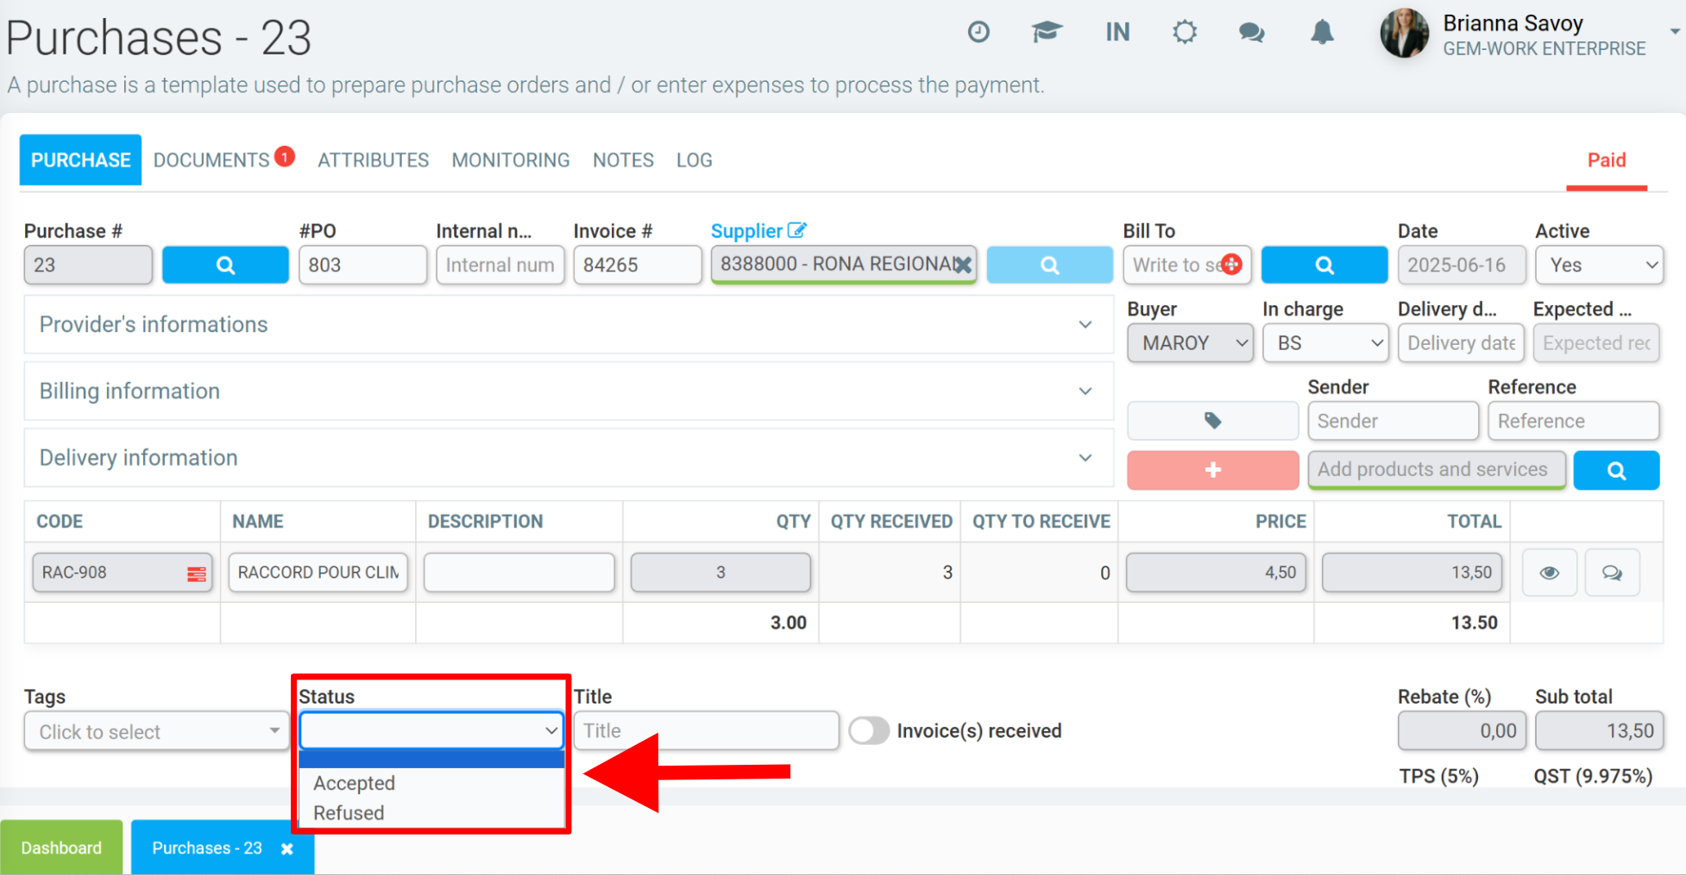
Task: Go to Dashboard bottom tab
Action: pyautogui.click(x=61, y=848)
